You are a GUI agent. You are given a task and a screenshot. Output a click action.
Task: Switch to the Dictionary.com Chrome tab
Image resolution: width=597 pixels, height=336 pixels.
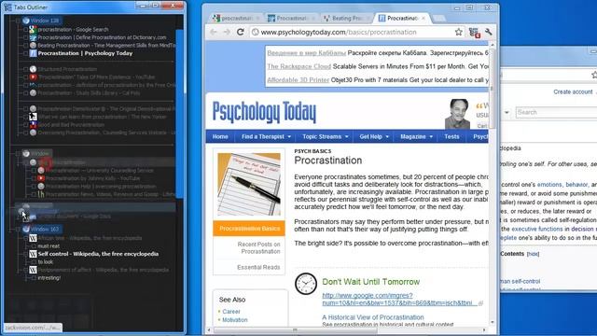tap(292, 18)
